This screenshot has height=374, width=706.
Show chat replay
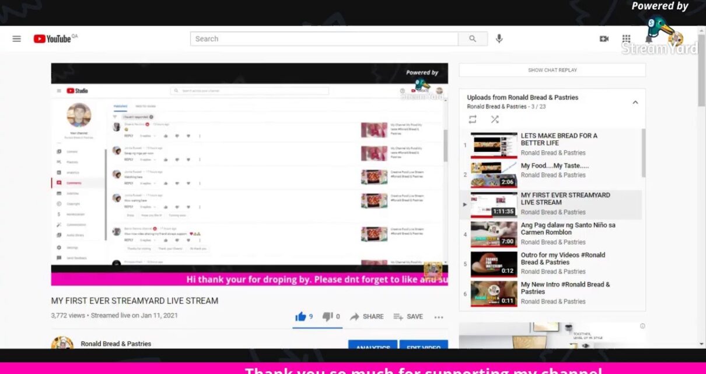(x=552, y=70)
